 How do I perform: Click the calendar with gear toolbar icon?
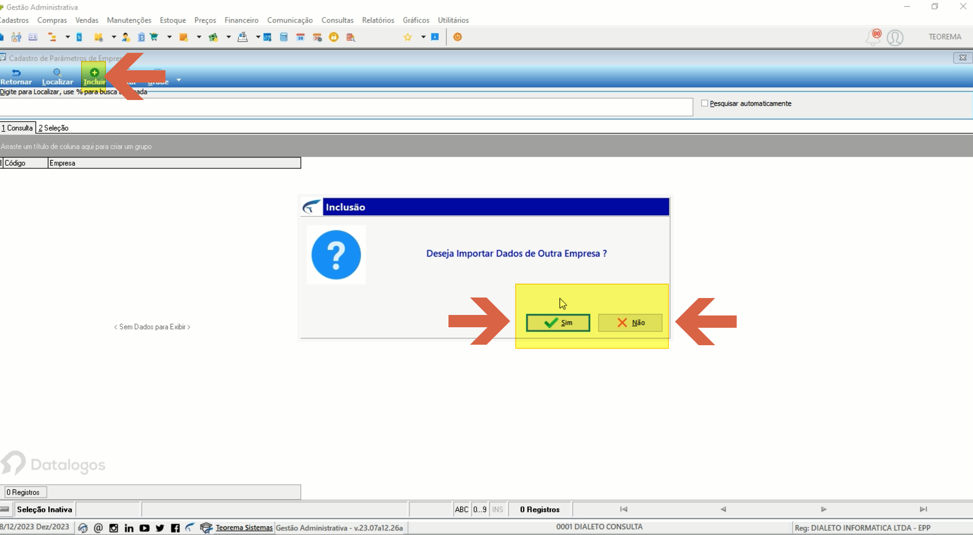tap(317, 37)
